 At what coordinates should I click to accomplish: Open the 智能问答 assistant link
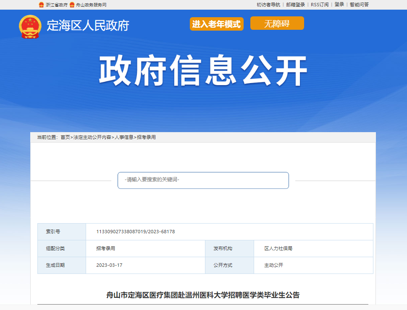pyautogui.click(x=359, y=5)
